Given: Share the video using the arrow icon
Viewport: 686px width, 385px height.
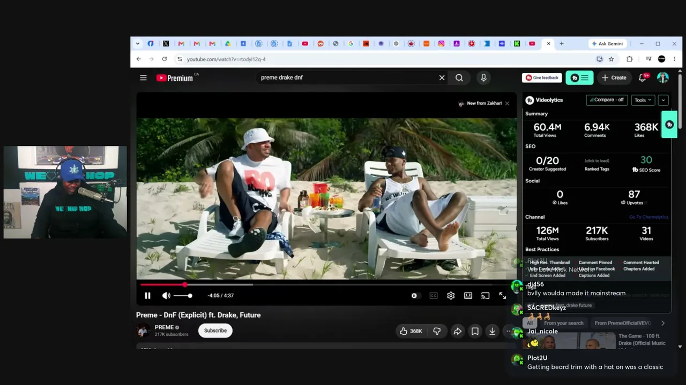Looking at the screenshot, I should [457, 331].
